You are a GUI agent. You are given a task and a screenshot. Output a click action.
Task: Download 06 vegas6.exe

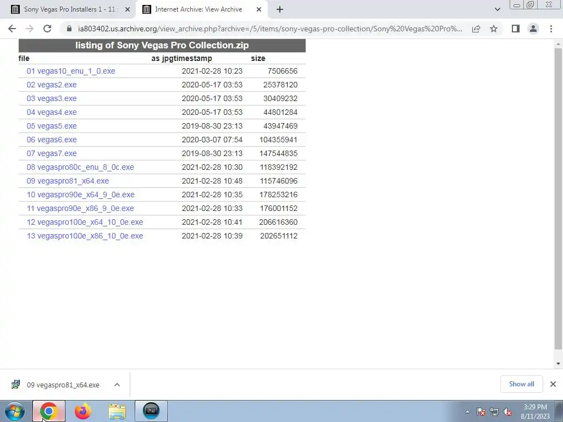(x=51, y=140)
